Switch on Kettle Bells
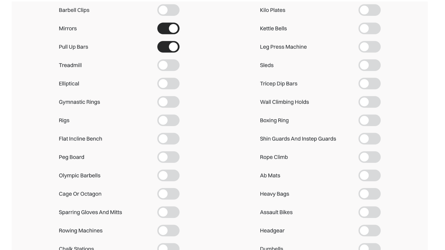 pyautogui.click(x=369, y=28)
